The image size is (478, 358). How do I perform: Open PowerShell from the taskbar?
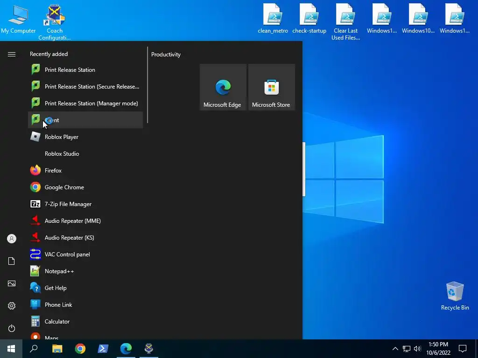click(103, 349)
